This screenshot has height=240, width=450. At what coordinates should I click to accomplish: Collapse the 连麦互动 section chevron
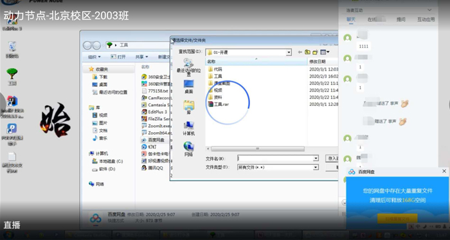[x=429, y=10]
